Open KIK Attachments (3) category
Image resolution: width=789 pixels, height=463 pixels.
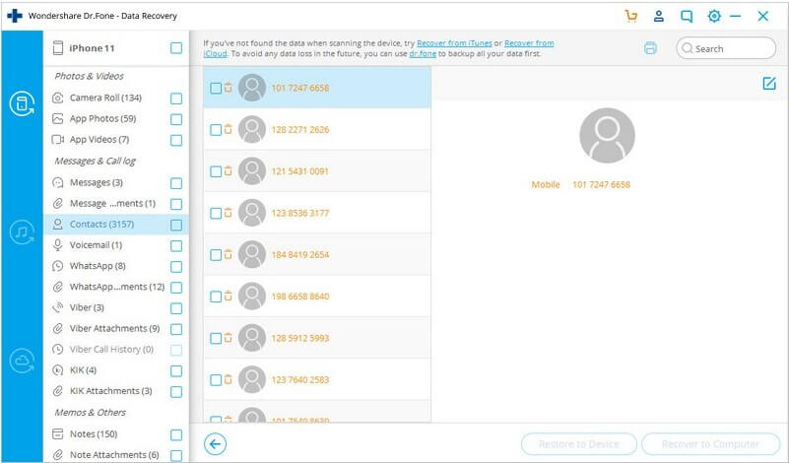click(x=110, y=391)
